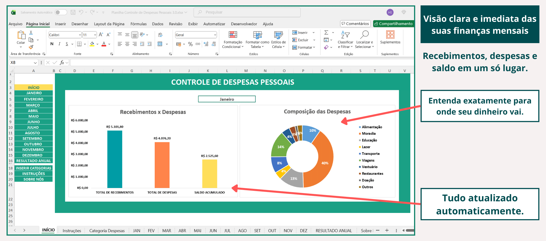The width and height of the screenshot is (546, 241).
Task: Apply thousands separator 000 style
Action: (198, 44)
